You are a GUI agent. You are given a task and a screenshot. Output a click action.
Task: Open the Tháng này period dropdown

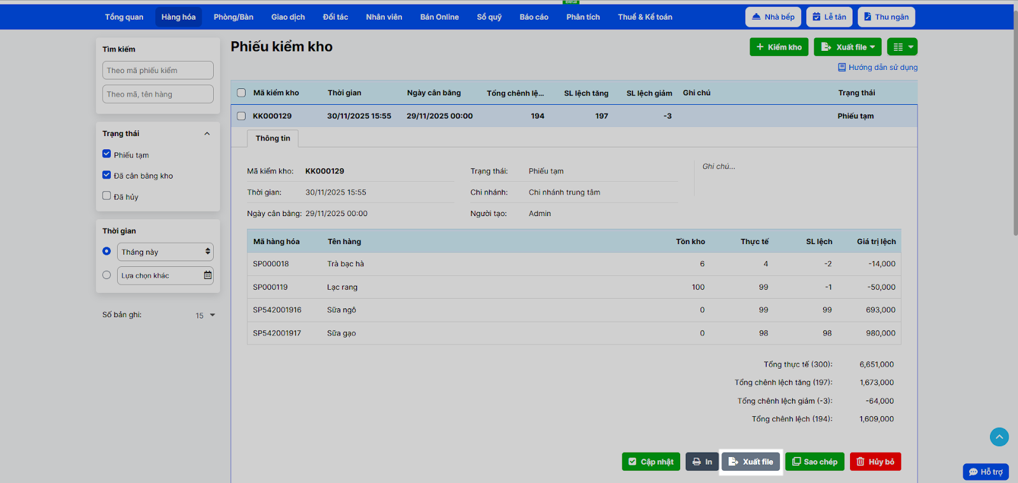click(x=165, y=252)
